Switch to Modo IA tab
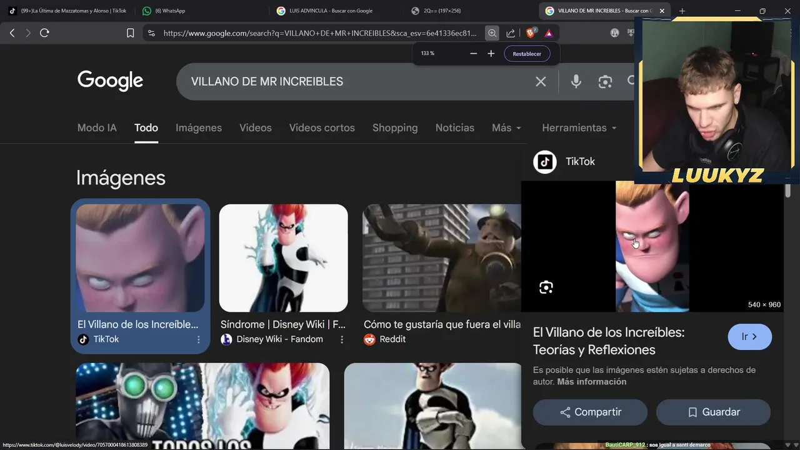Image resolution: width=800 pixels, height=450 pixels. [x=97, y=127]
